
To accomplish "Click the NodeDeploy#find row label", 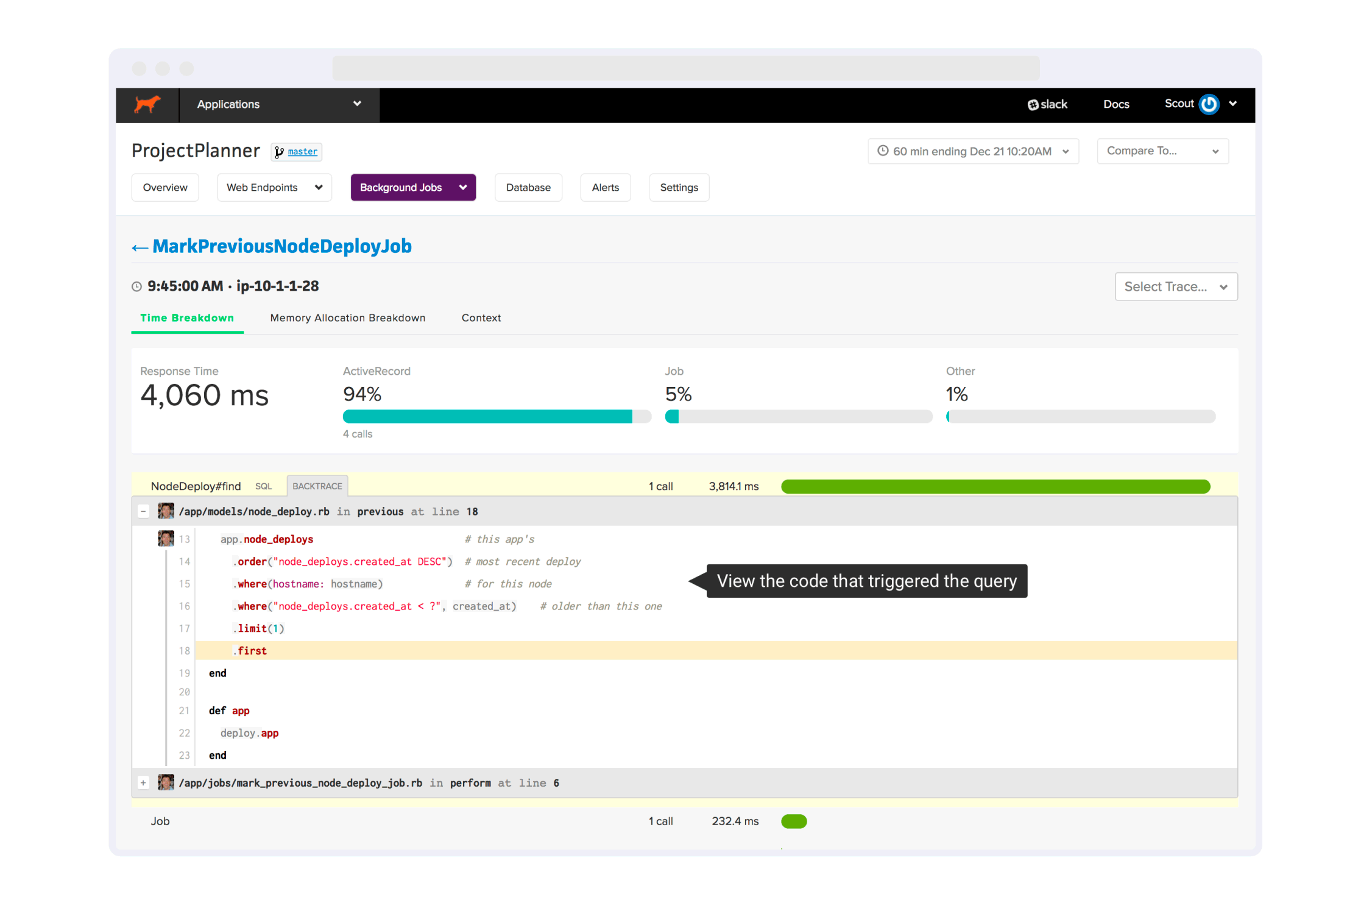I will coord(196,486).
